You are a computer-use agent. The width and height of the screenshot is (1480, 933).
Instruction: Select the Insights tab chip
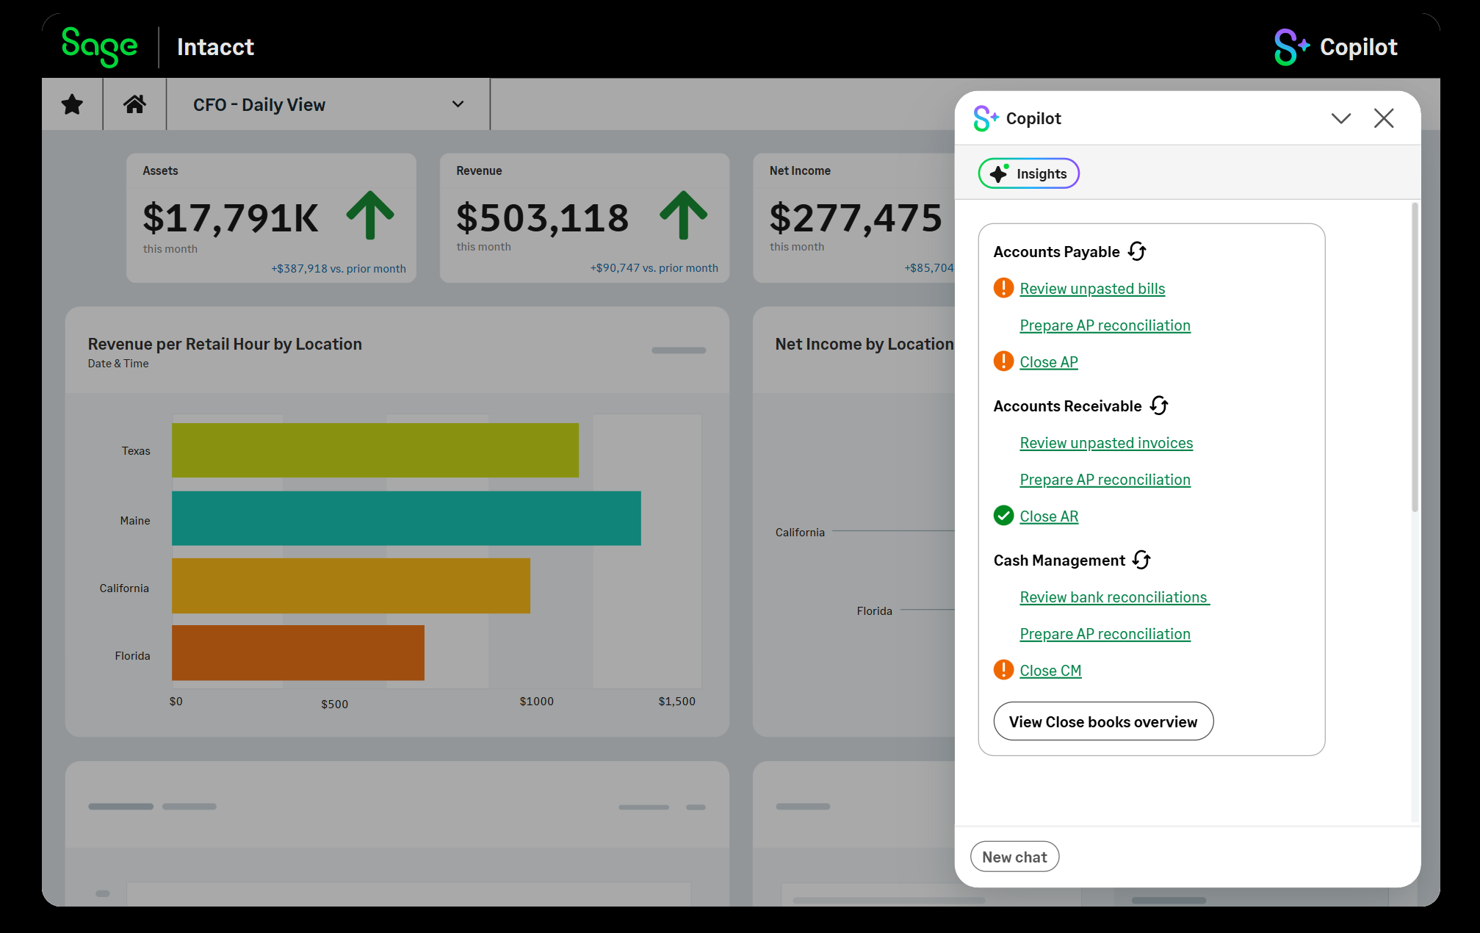tap(1028, 173)
